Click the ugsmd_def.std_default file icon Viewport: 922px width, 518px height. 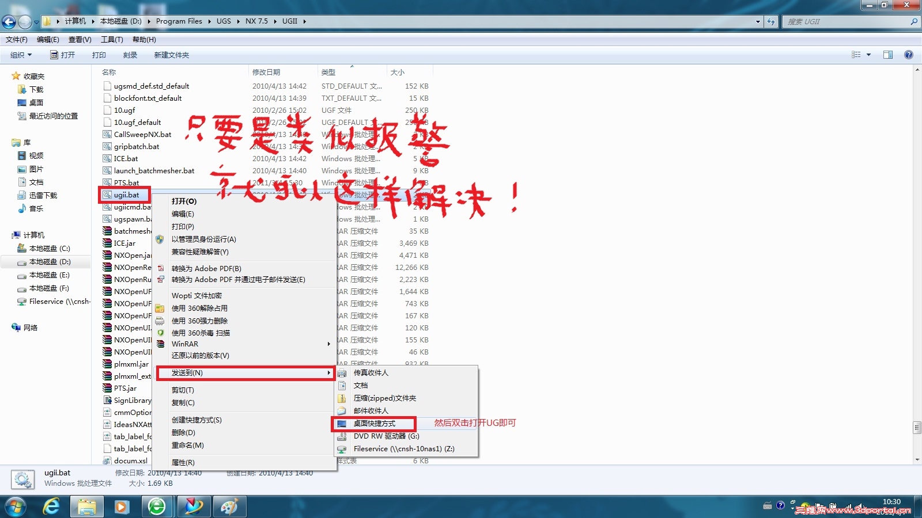click(x=107, y=86)
